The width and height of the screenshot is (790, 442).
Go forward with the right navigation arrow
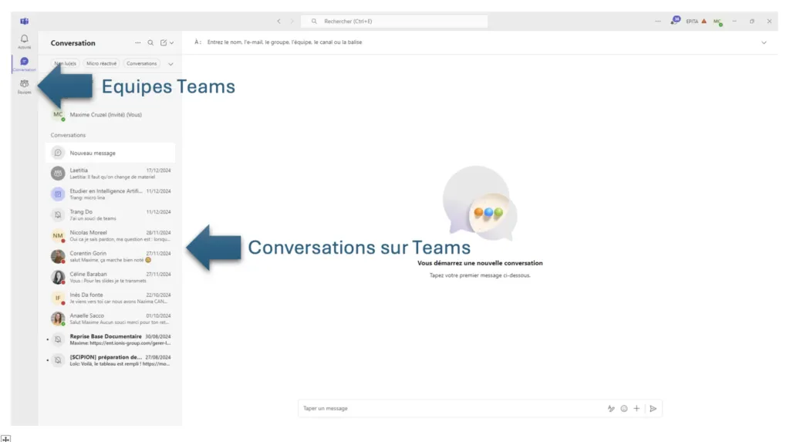click(x=292, y=21)
